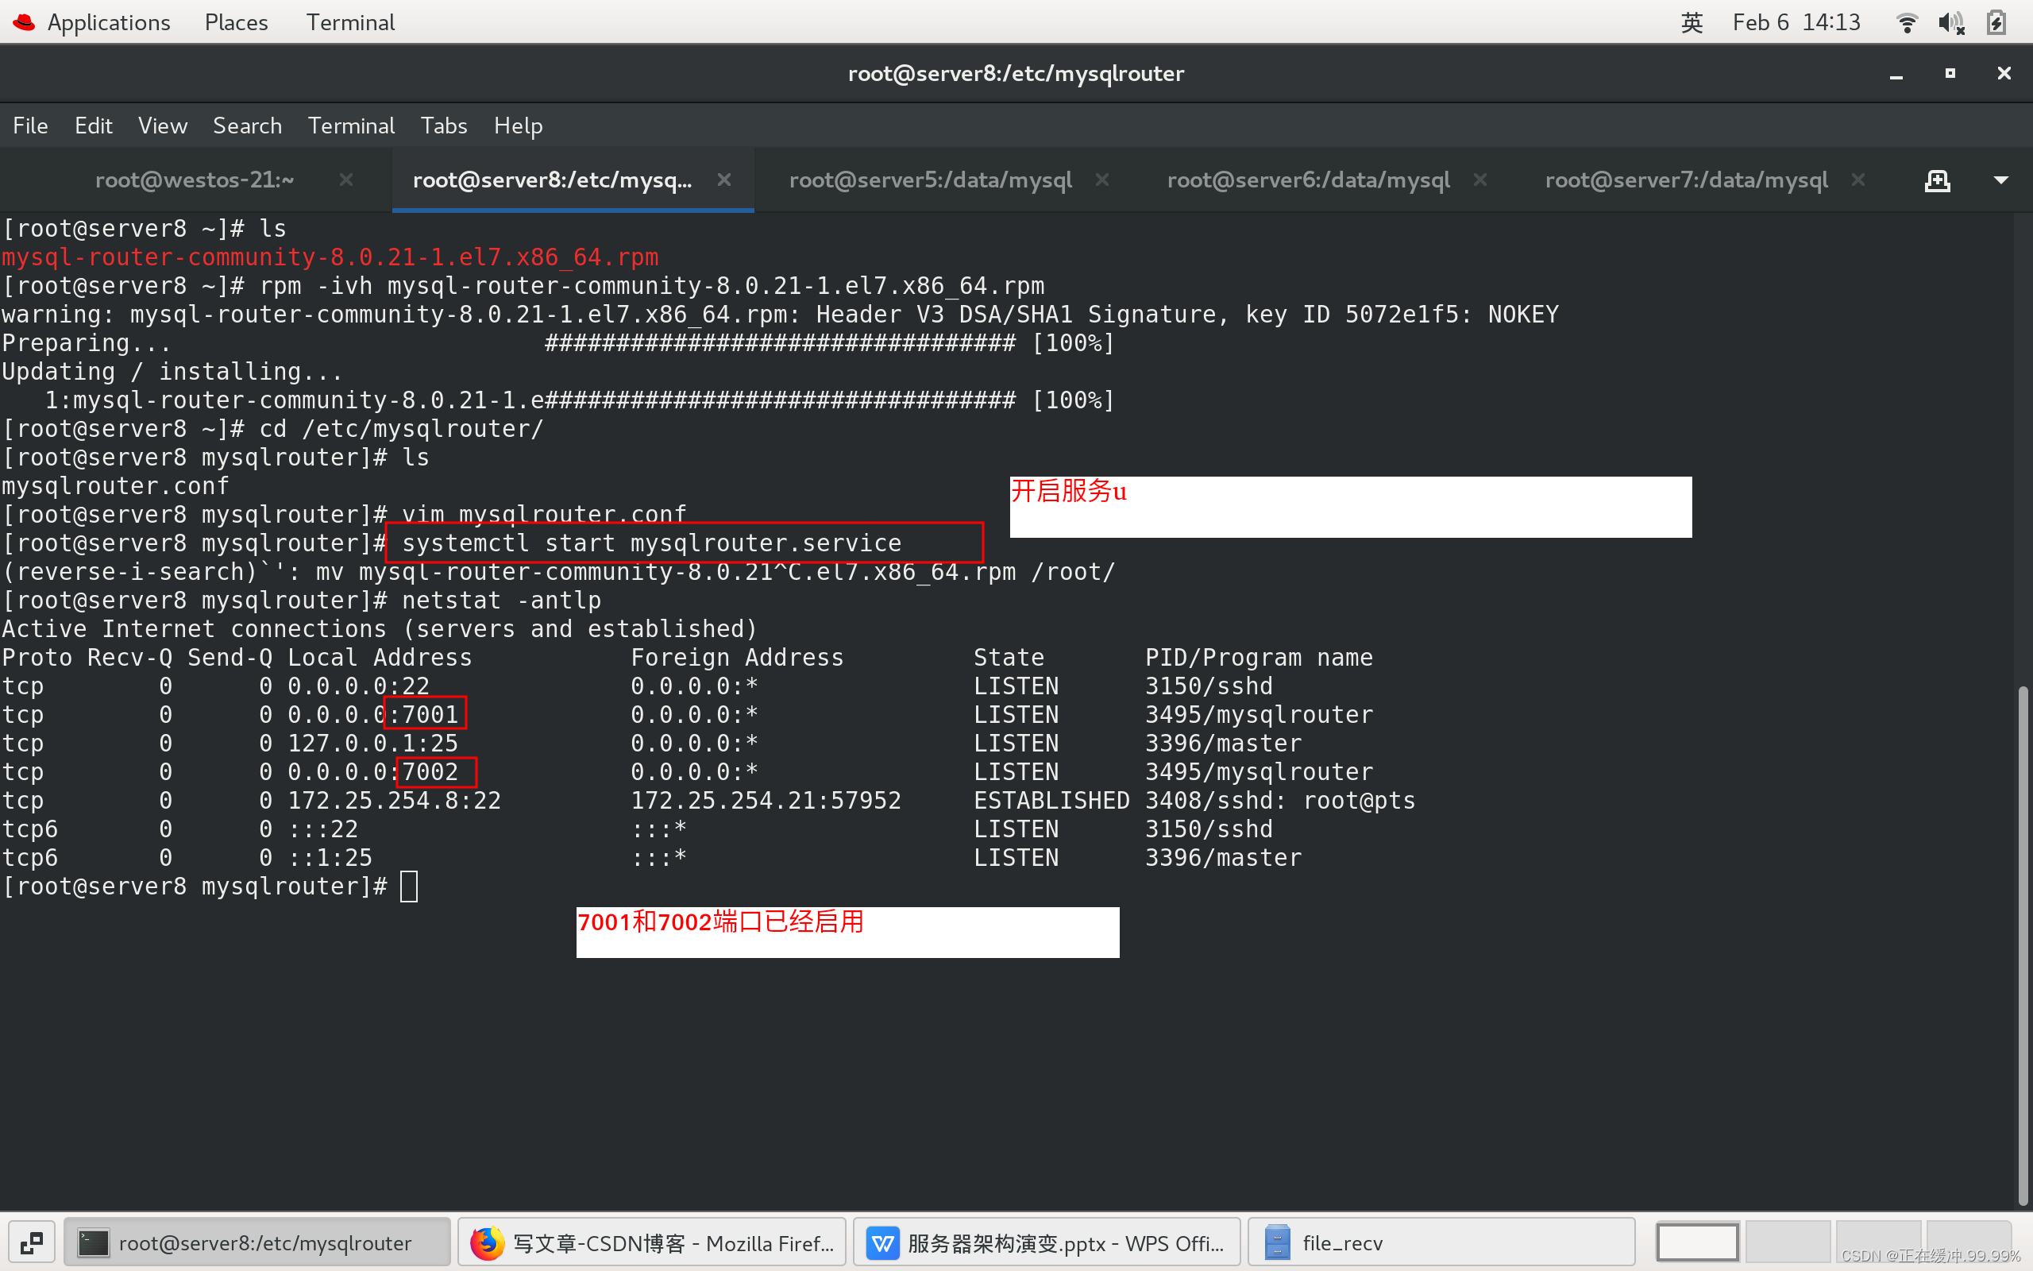Open the Terminal menu in menubar
The image size is (2033, 1271).
click(350, 126)
